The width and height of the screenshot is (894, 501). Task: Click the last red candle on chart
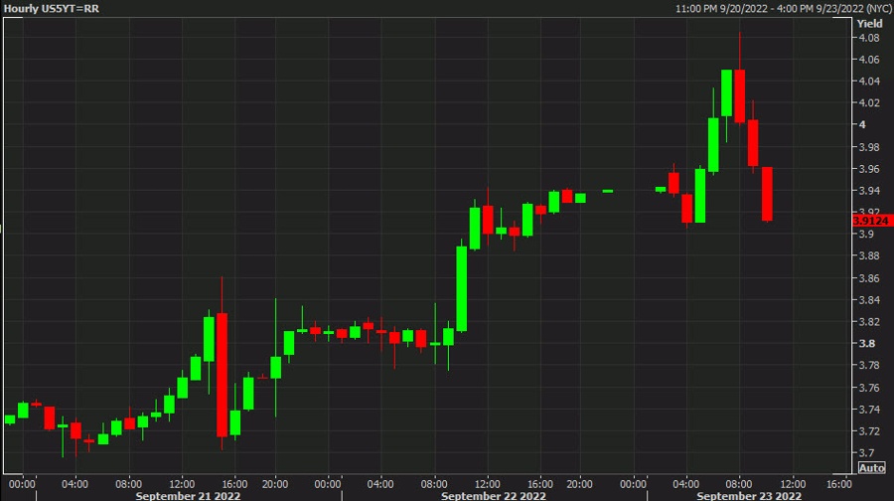(767, 194)
